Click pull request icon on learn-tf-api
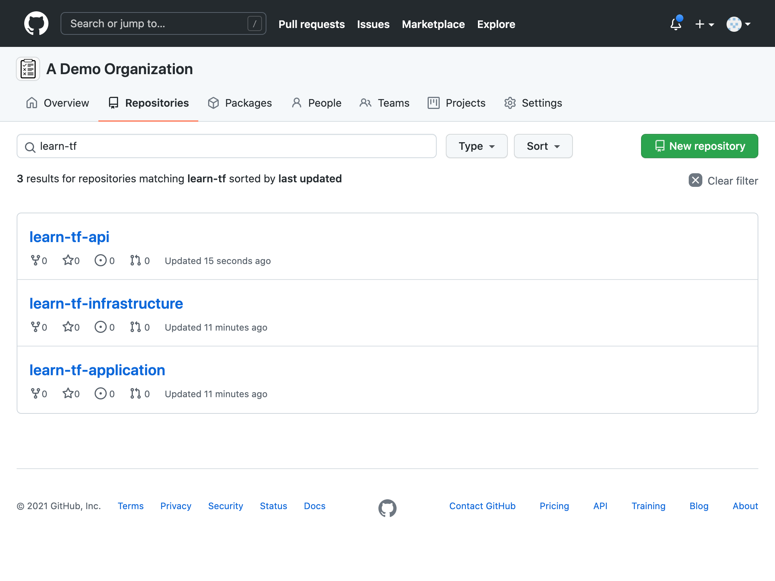Image resolution: width=775 pixels, height=581 pixels. pyautogui.click(x=135, y=260)
